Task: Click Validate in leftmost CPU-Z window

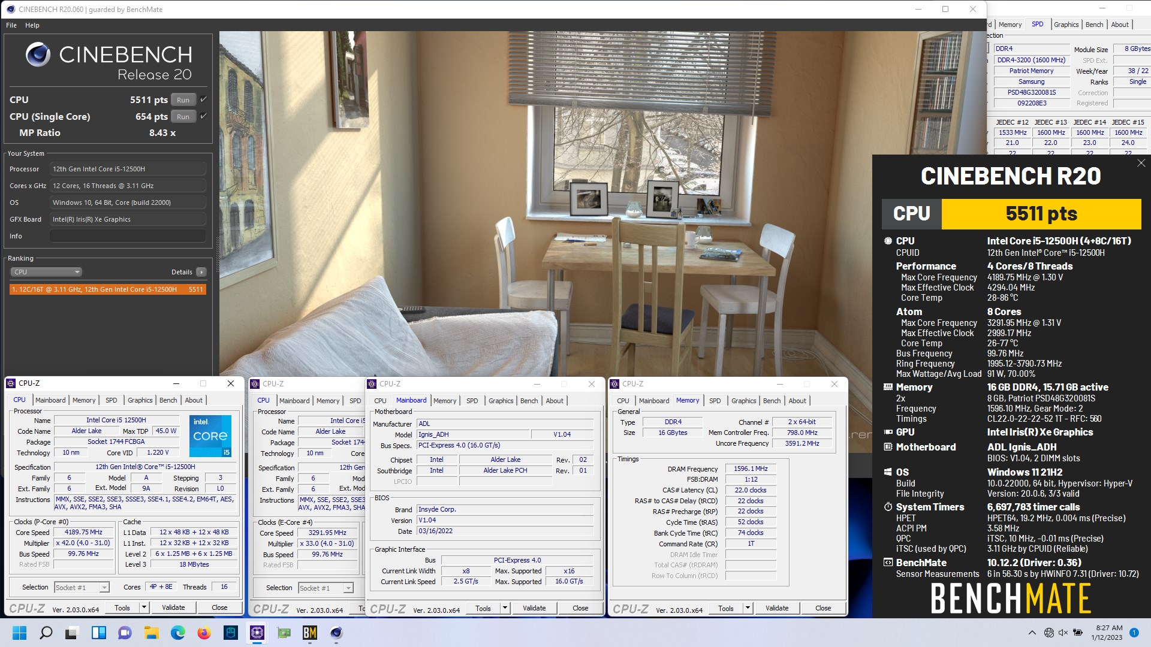Action: [x=173, y=607]
